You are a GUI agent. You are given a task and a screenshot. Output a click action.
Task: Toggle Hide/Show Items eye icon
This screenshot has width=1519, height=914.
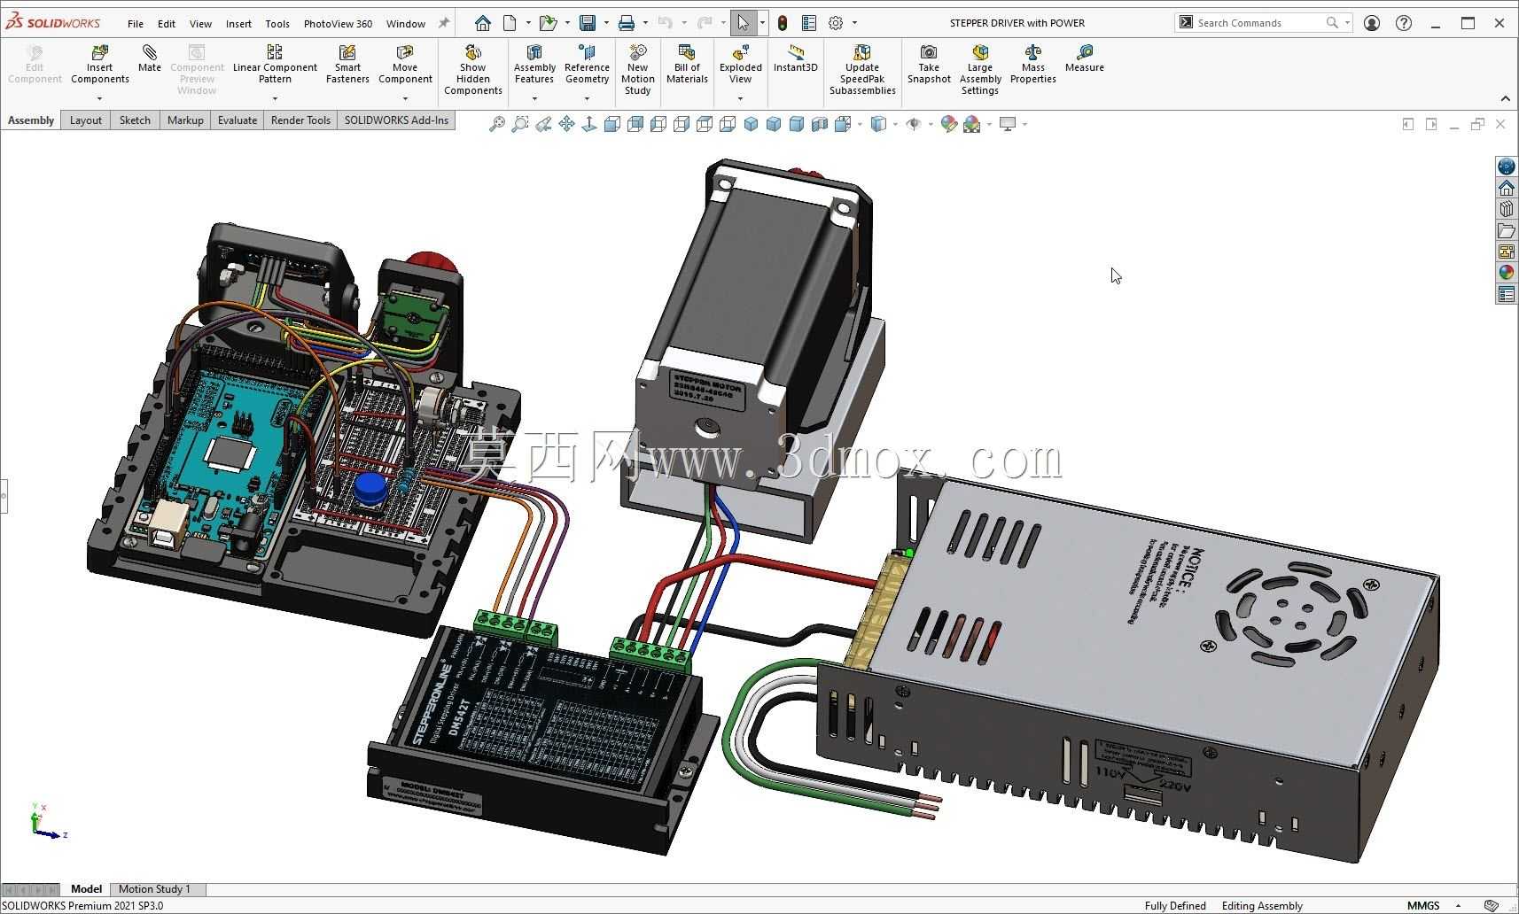point(914,124)
